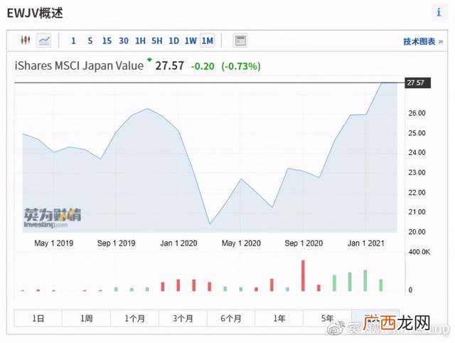
Task: Set the time range to 1个月
Action: tap(134, 318)
